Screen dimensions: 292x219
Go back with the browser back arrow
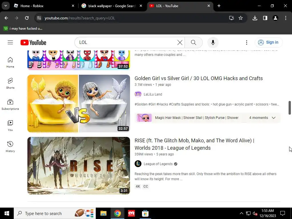click(6, 18)
